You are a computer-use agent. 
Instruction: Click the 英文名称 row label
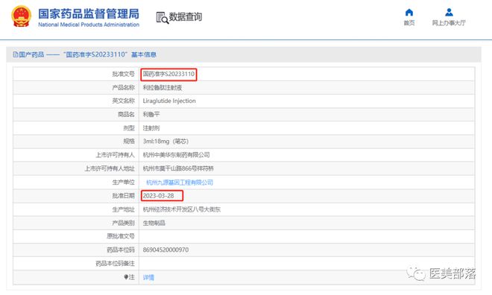point(123,101)
